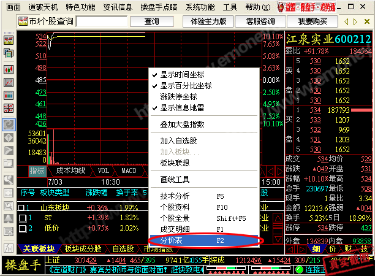Viewport: 375px width, 276px height.
Task: Select the MACD indicator tab
Action: point(128,170)
